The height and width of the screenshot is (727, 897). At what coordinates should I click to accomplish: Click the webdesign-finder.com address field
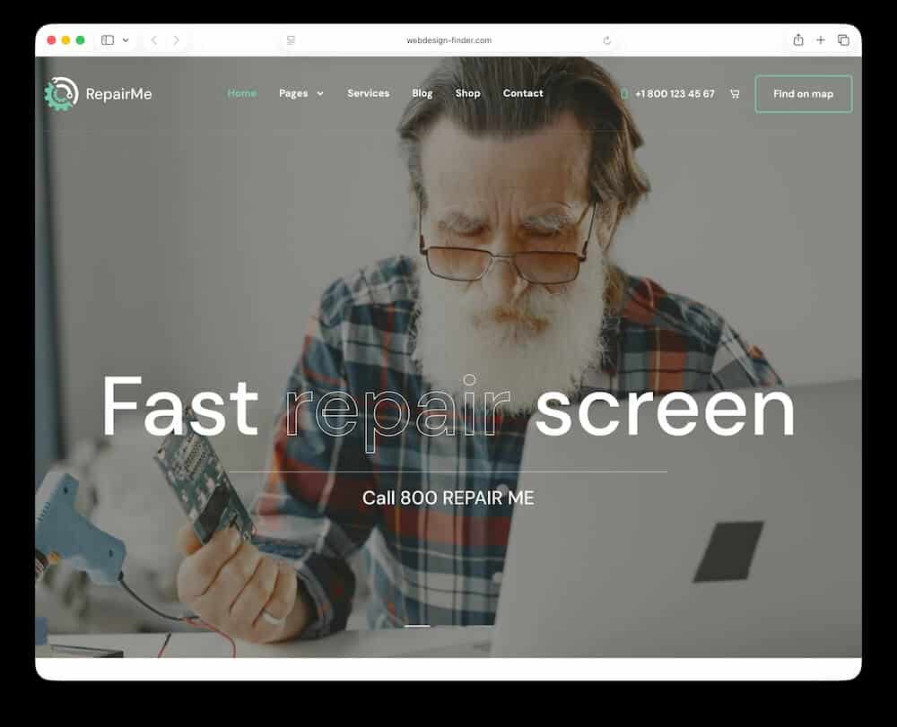[x=449, y=40]
